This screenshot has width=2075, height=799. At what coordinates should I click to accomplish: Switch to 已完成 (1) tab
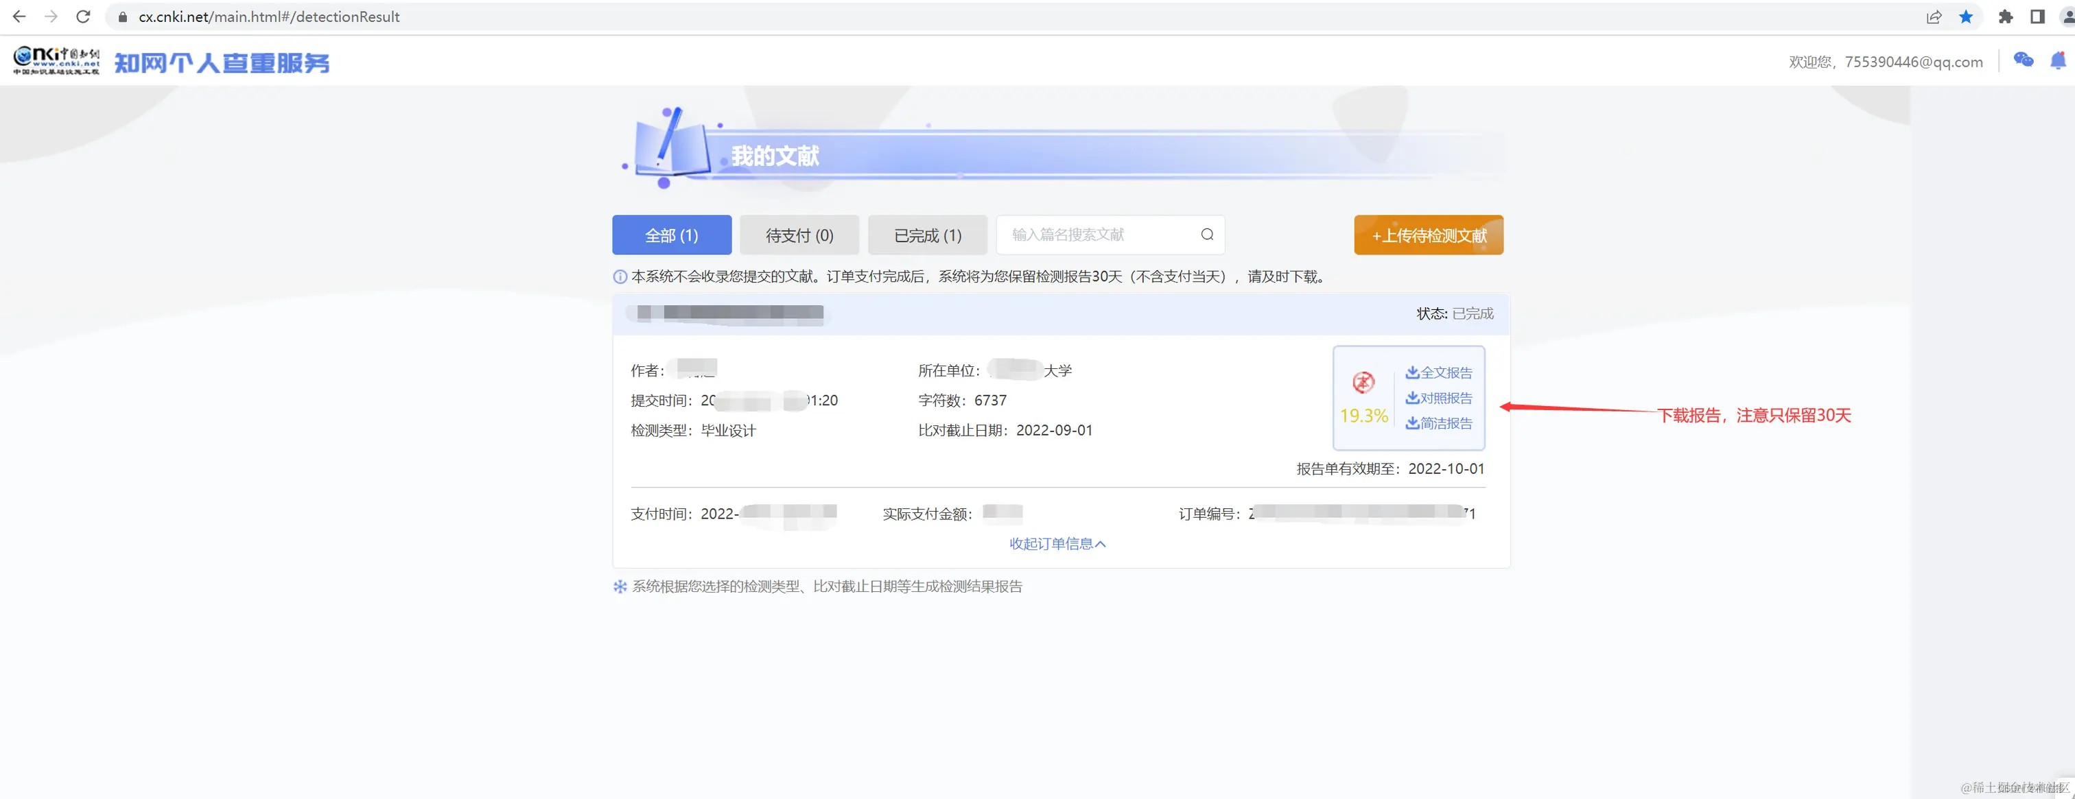click(927, 235)
